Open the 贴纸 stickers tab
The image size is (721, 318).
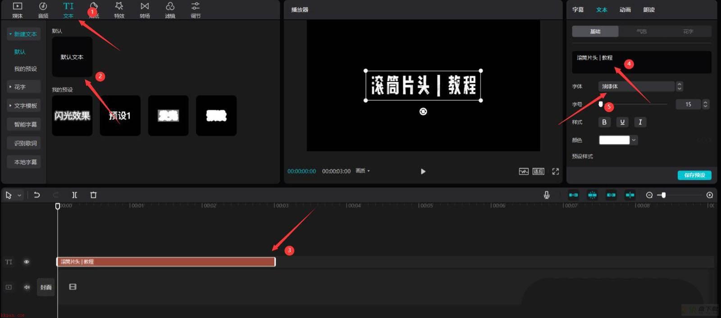tap(94, 10)
